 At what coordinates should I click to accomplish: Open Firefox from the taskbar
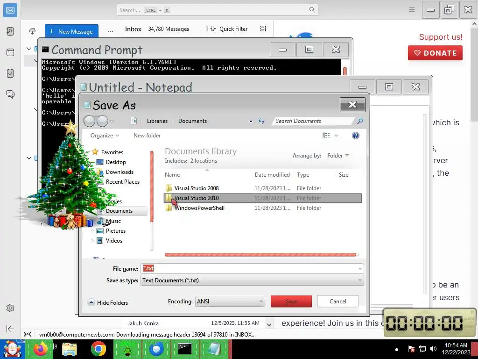pyautogui.click(x=41, y=349)
